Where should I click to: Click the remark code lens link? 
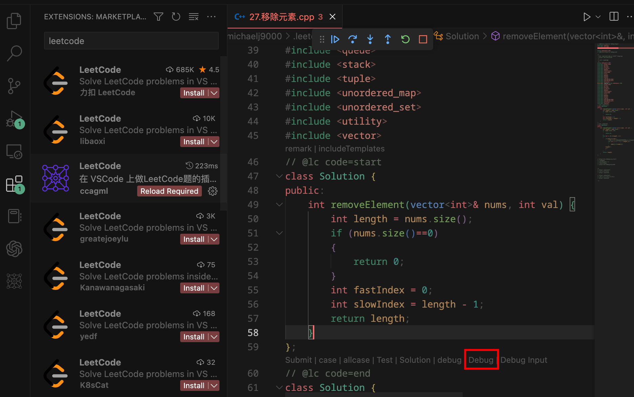[x=298, y=149]
